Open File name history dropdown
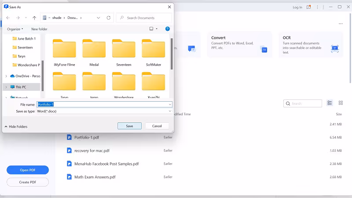This screenshot has height=198, width=352. tap(170, 104)
